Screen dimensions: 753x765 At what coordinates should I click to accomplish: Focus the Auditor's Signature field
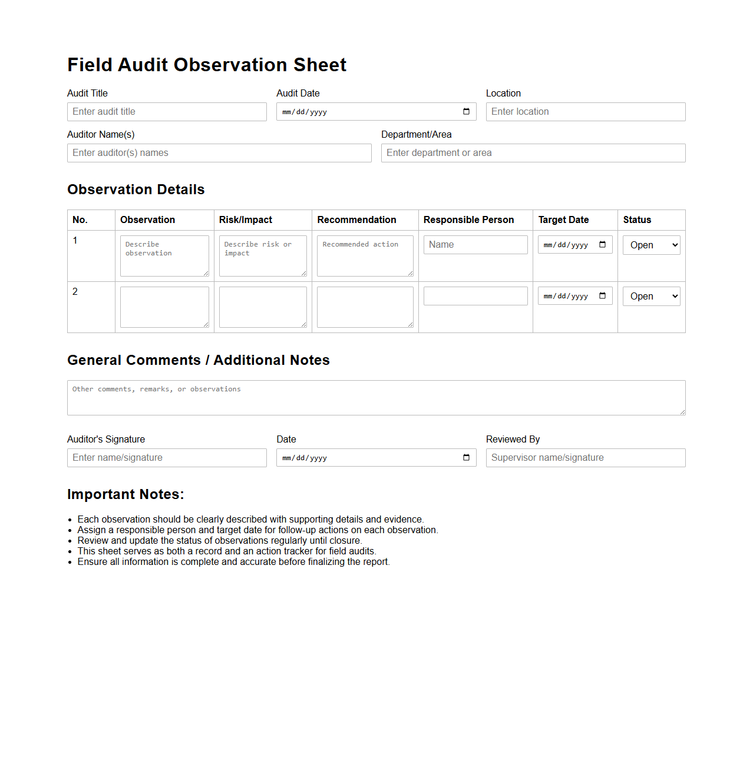click(x=167, y=458)
